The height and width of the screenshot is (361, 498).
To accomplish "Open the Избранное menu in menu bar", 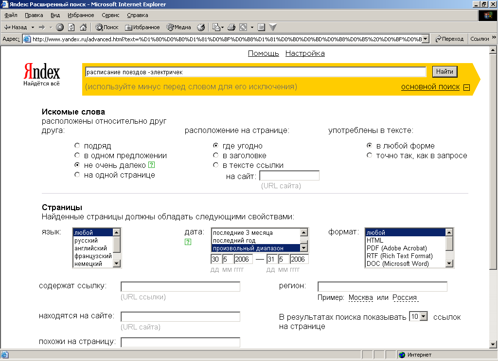I will click(81, 15).
